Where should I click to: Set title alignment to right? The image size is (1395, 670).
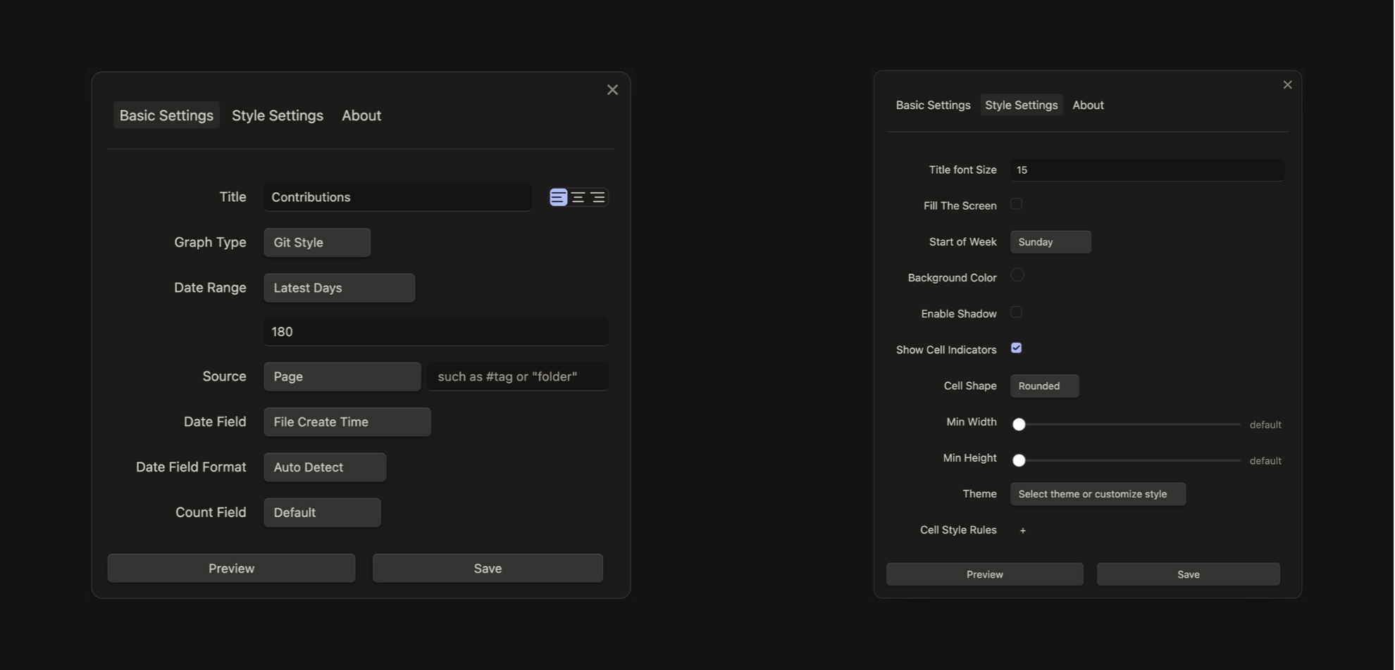coord(597,197)
